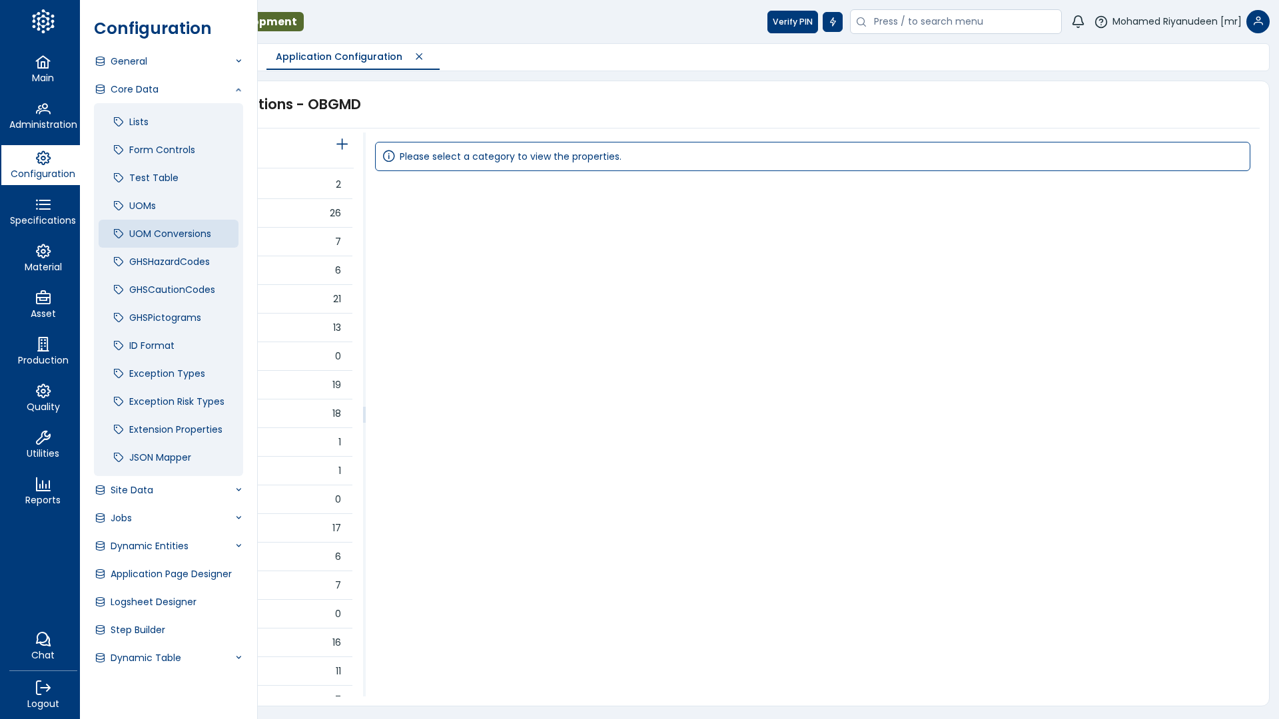1279x719 pixels.
Task: Select the UOM Conversions menu item
Action: 169,234
